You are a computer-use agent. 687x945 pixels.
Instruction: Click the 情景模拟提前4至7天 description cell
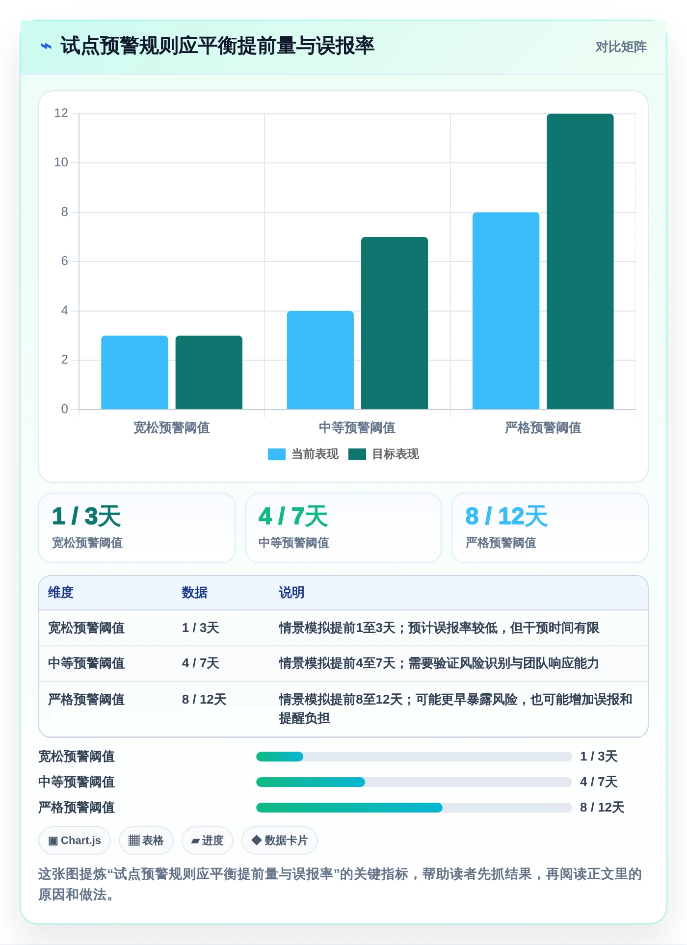coord(439,663)
